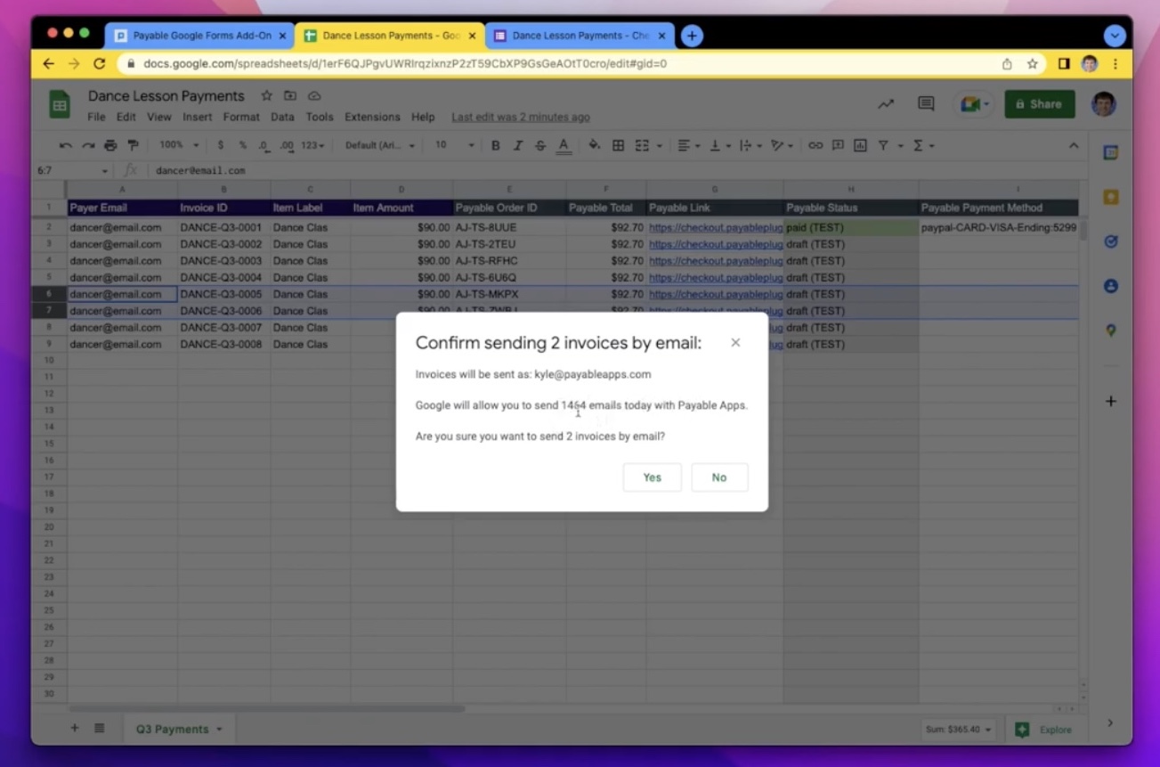Star the Dance Lesson Payments spreadsheet
Viewport: 1160px width, 767px height.
[x=265, y=95]
